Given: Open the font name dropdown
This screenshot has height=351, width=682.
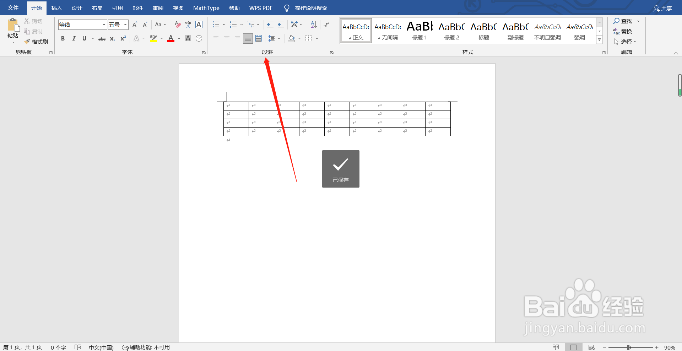Looking at the screenshot, I should point(104,25).
